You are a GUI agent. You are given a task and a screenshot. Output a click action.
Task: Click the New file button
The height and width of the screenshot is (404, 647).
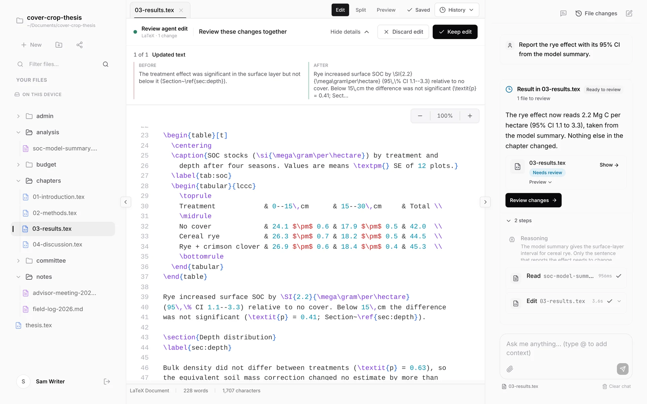(31, 45)
